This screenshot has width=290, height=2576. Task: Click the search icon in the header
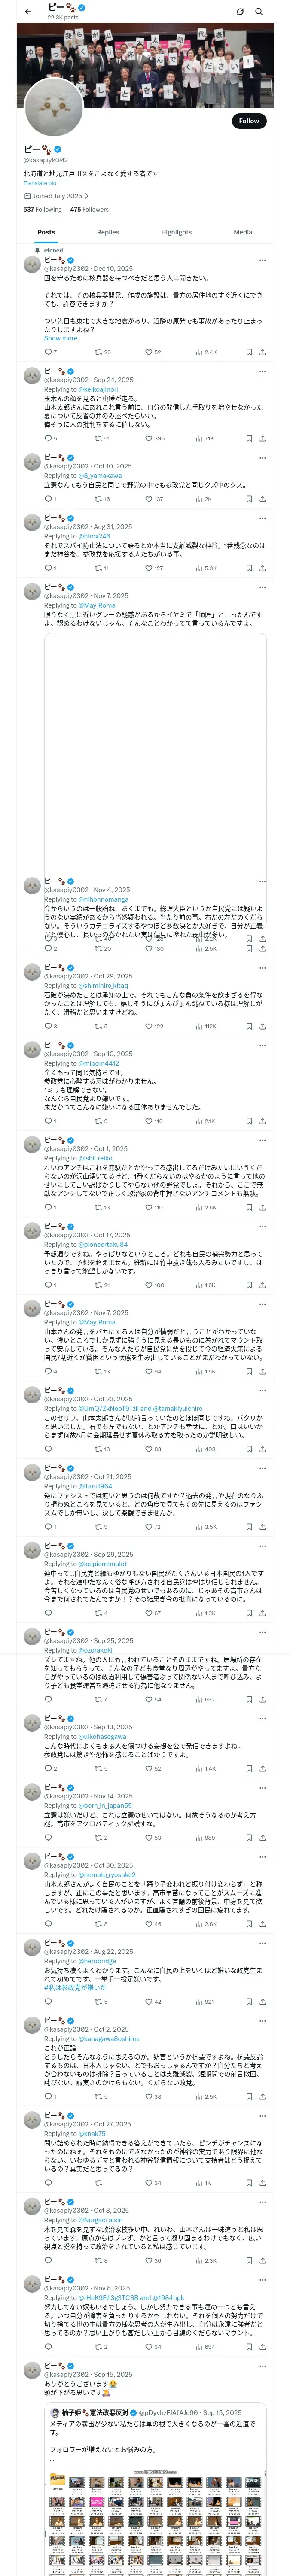point(259,11)
